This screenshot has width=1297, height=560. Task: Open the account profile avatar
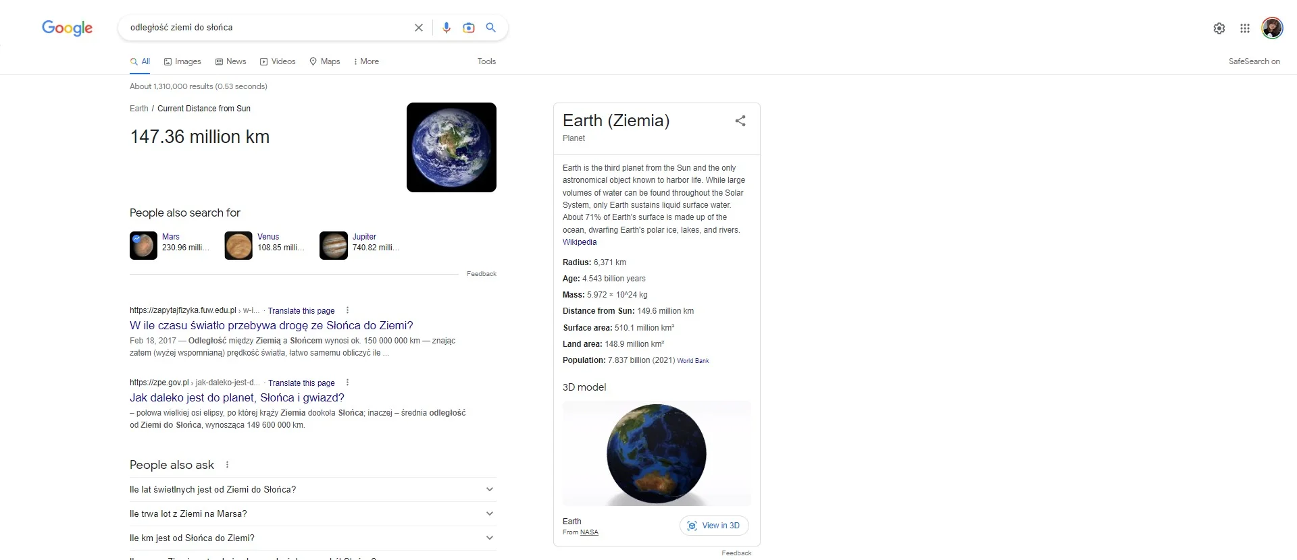[x=1272, y=28]
